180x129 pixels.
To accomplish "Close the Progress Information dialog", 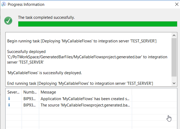I will click(x=177, y=4).
